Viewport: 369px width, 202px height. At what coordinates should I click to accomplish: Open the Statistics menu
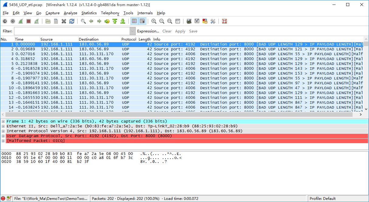pos(89,13)
